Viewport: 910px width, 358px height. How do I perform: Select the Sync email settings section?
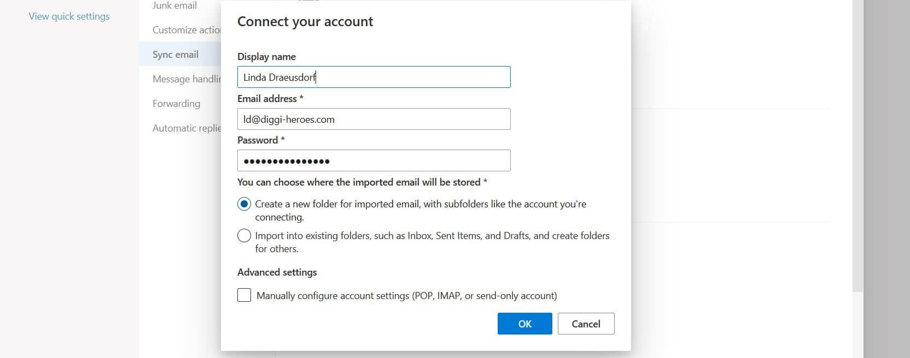point(179,55)
